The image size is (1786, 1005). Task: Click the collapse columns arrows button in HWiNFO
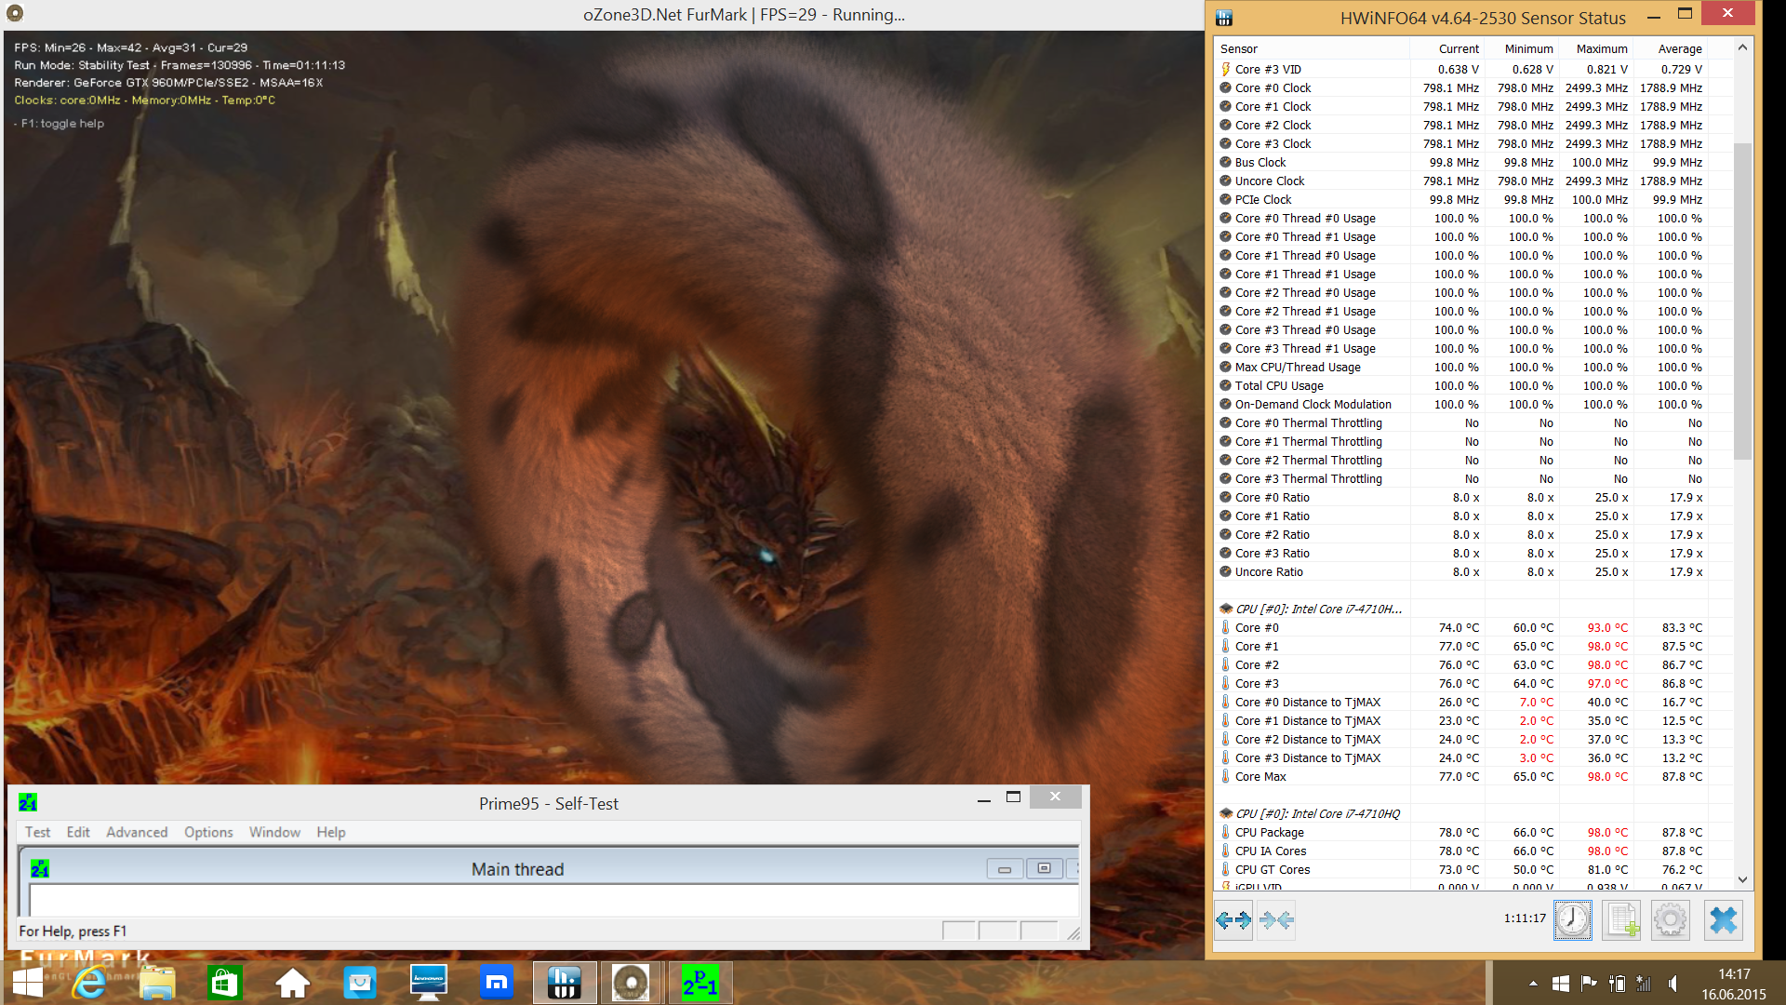[x=1276, y=920]
